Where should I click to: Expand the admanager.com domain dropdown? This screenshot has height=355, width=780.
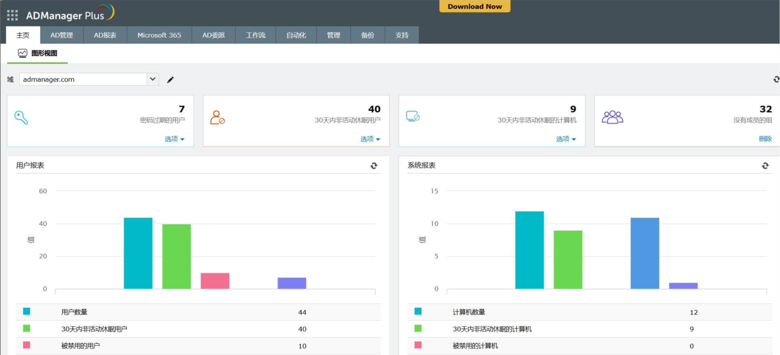152,79
